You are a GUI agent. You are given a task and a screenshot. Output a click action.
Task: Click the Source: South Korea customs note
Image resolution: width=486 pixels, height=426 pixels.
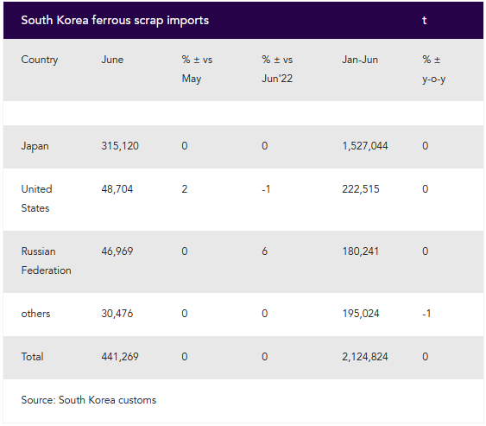click(89, 400)
